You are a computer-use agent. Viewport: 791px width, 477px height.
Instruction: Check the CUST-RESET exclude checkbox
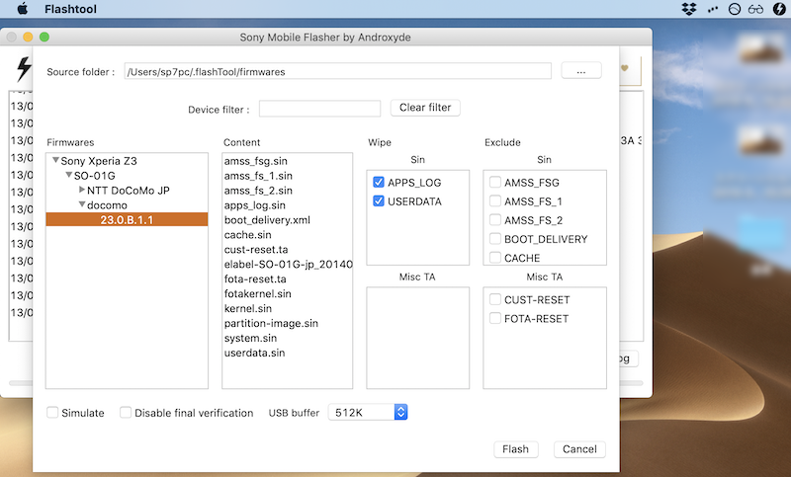click(495, 300)
